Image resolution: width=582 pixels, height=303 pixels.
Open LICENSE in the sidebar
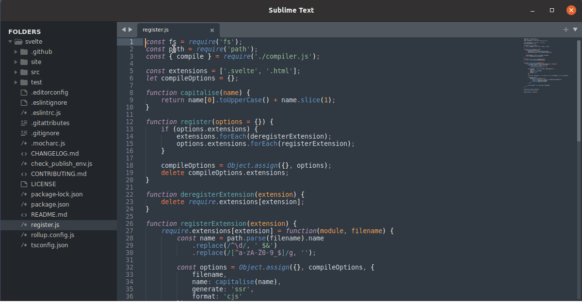44,184
